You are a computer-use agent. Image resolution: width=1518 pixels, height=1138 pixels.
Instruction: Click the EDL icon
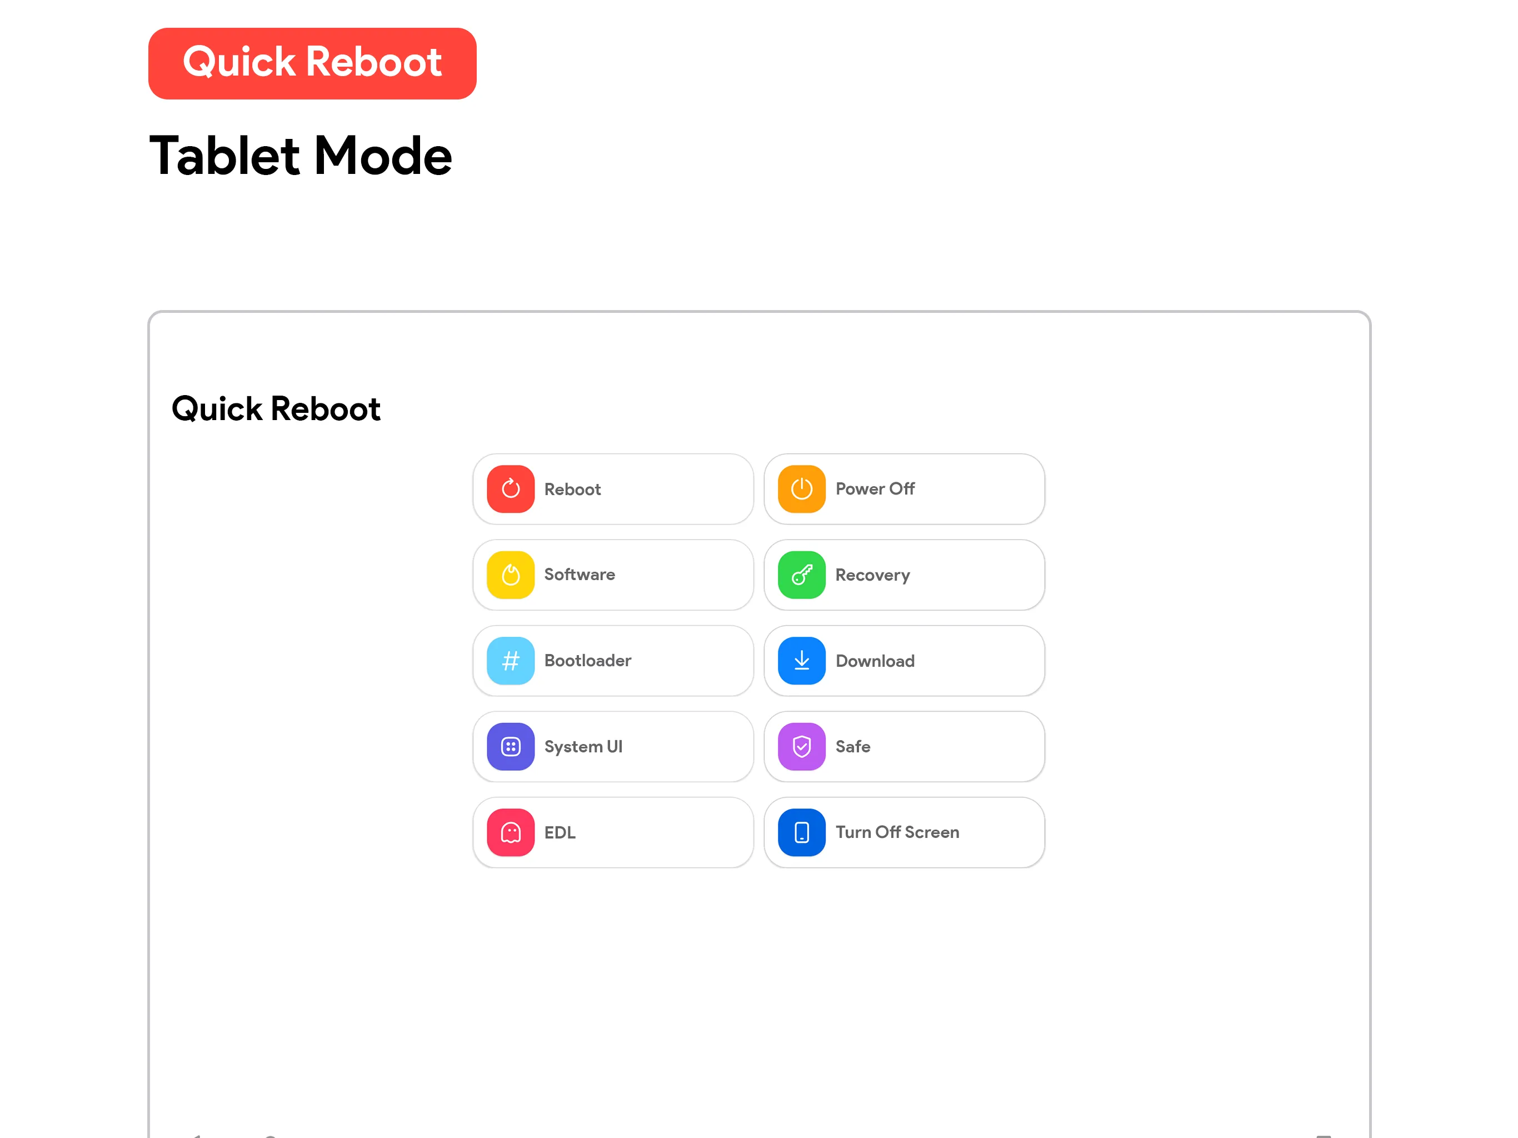click(x=511, y=832)
